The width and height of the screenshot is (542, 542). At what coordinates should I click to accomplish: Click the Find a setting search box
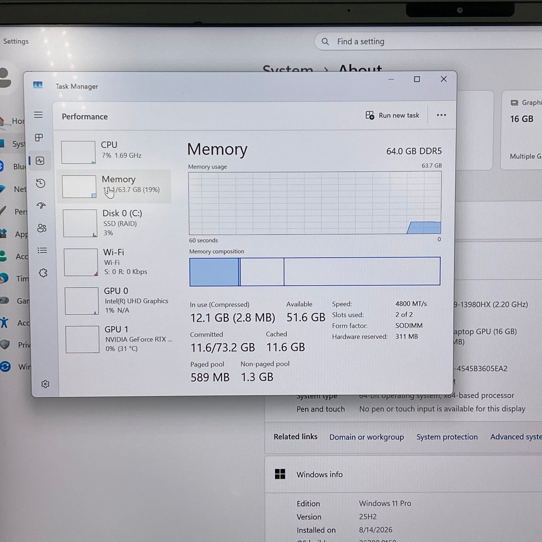[428, 41]
